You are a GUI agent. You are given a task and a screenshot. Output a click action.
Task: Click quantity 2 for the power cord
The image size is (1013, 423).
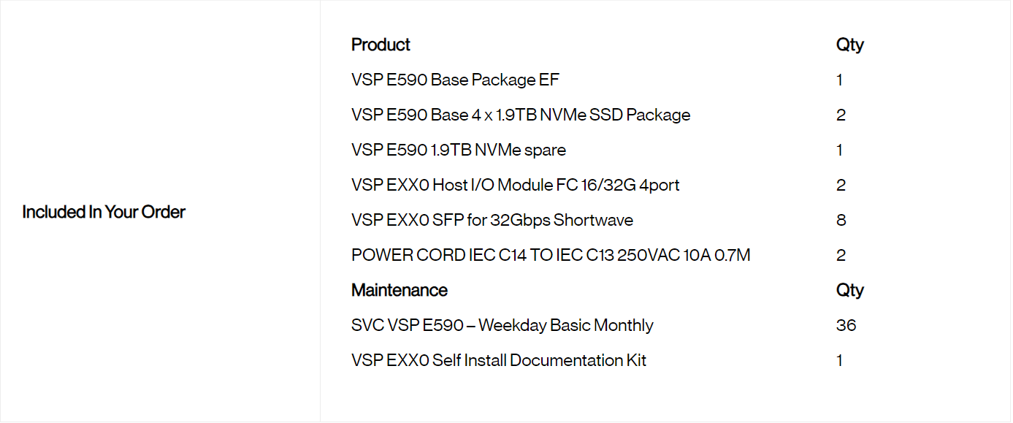(841, 255)
